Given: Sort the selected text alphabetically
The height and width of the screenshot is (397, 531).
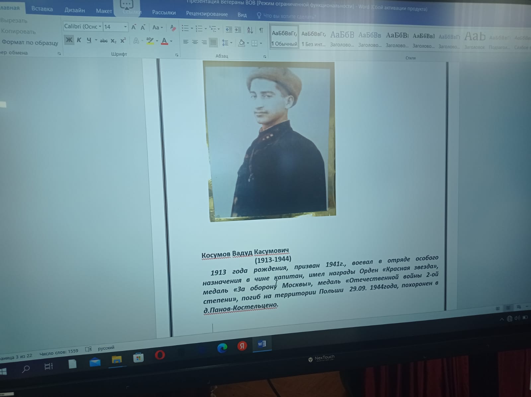Looking at the screenshot, I should point(250,30).
